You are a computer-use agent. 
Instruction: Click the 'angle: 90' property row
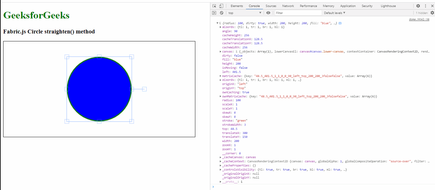point(230,31)
